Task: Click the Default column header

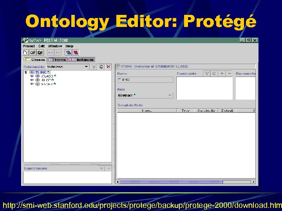Action: [x=227, y=111]
